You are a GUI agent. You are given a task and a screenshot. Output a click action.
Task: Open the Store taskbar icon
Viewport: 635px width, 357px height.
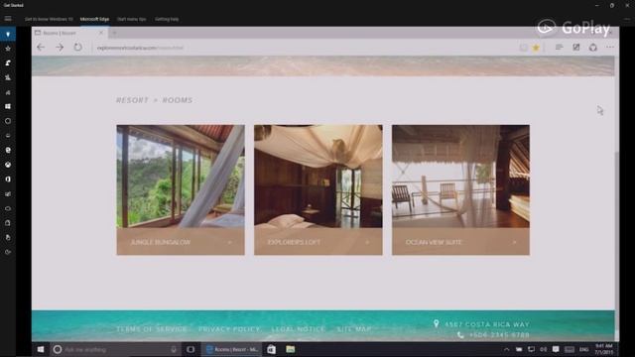pyautogui.click(x=271, y=349)
